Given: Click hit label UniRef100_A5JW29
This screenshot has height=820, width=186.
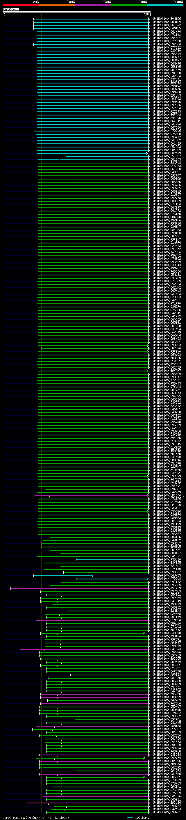Looking at the screenshot, I should 167,588.
